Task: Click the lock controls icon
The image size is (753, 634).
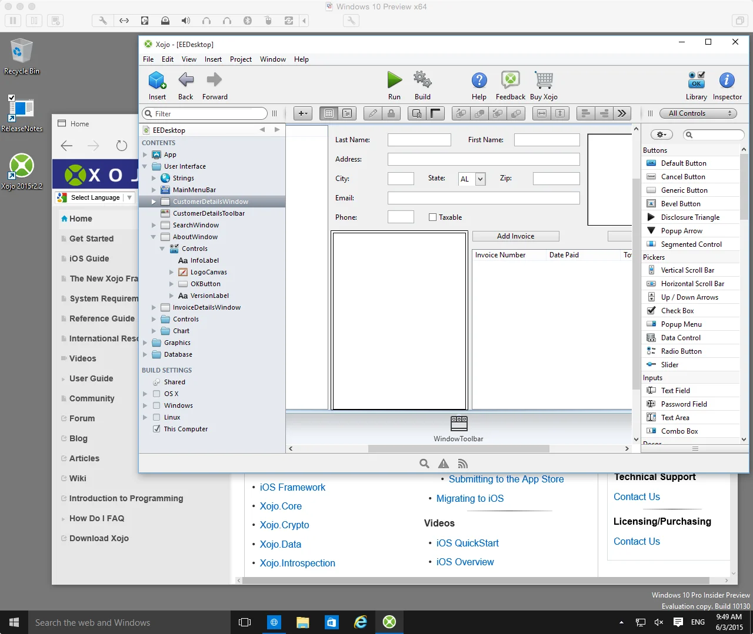Action: (x=391, y=113)
